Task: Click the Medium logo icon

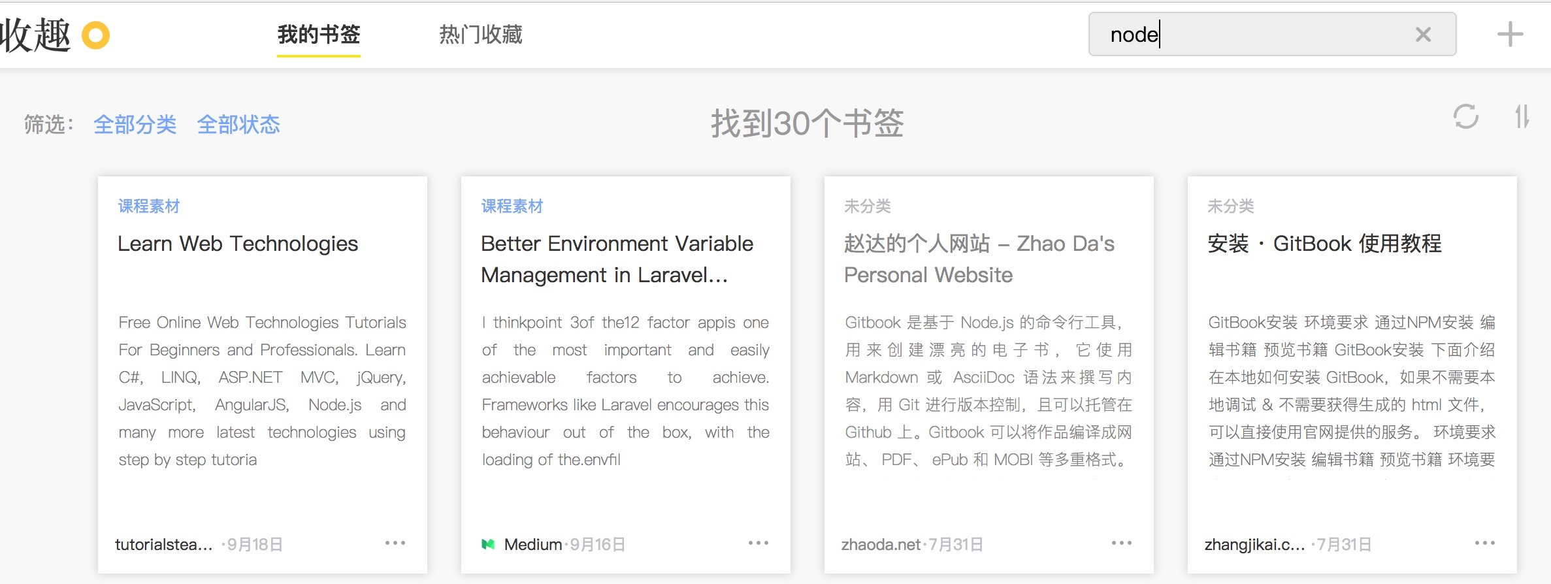Action: (488, 544)
